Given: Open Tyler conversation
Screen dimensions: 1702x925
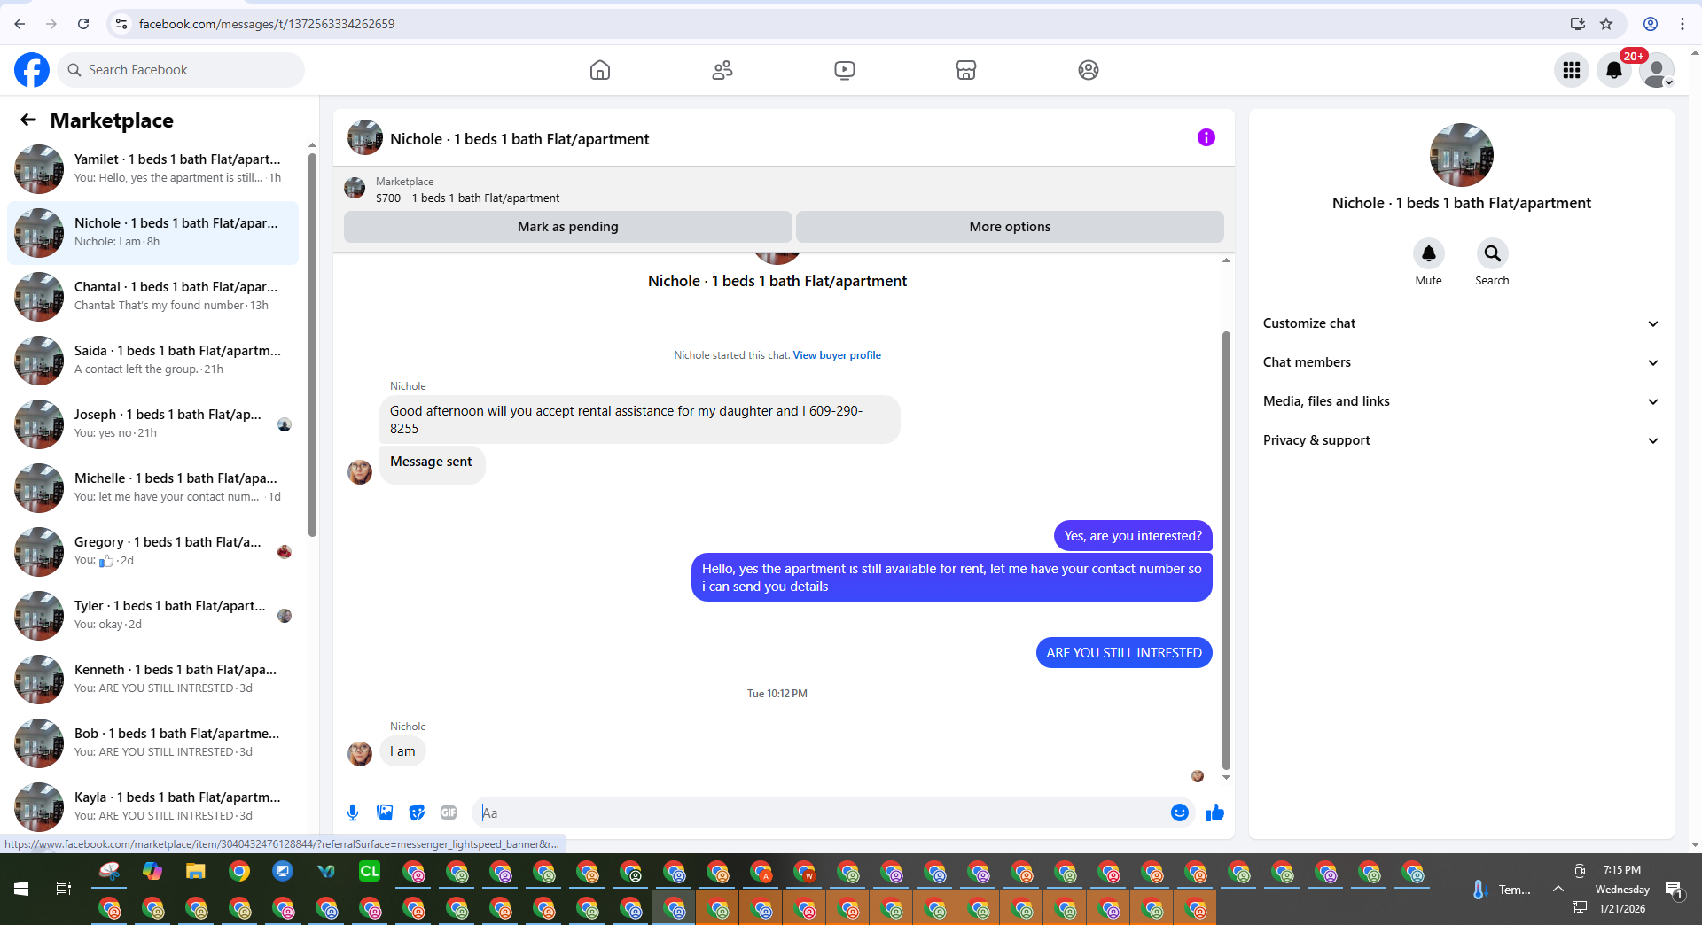Looking at the screenshot, I should (152, 616).
